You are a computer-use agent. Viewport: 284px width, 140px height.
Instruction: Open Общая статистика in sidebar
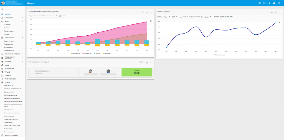[x=9, y=50]
